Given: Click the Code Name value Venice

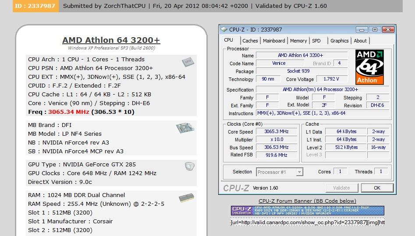Looking at the screenshot, I should point(280,63).
